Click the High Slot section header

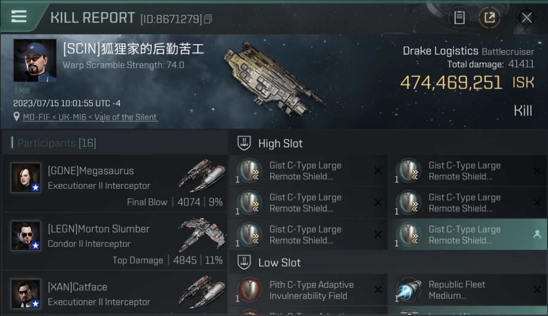click(388, 143)
